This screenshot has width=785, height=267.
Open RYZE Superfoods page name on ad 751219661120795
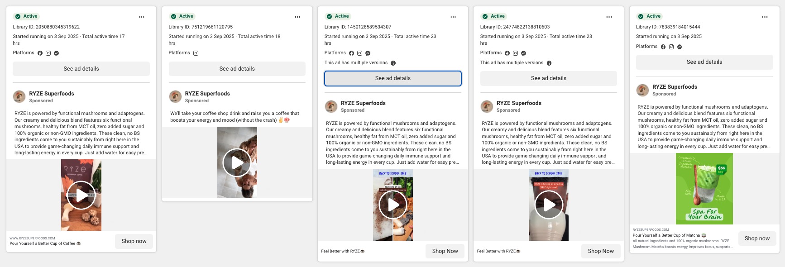(x=207, y=94)
